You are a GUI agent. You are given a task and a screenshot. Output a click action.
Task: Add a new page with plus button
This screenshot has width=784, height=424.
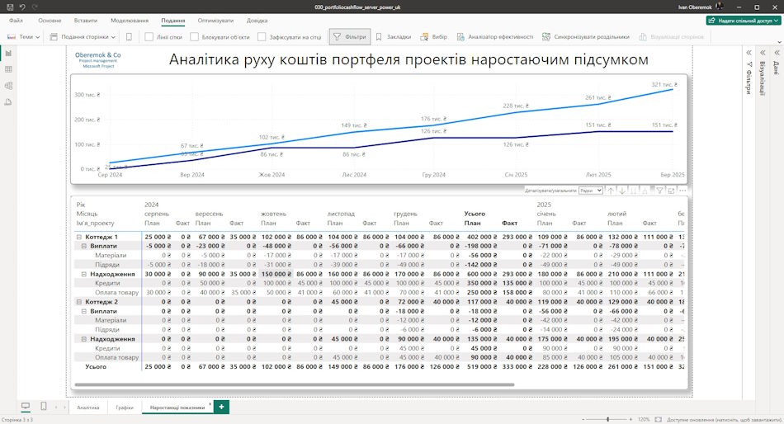pyautogui.click(x=221, y=407)
